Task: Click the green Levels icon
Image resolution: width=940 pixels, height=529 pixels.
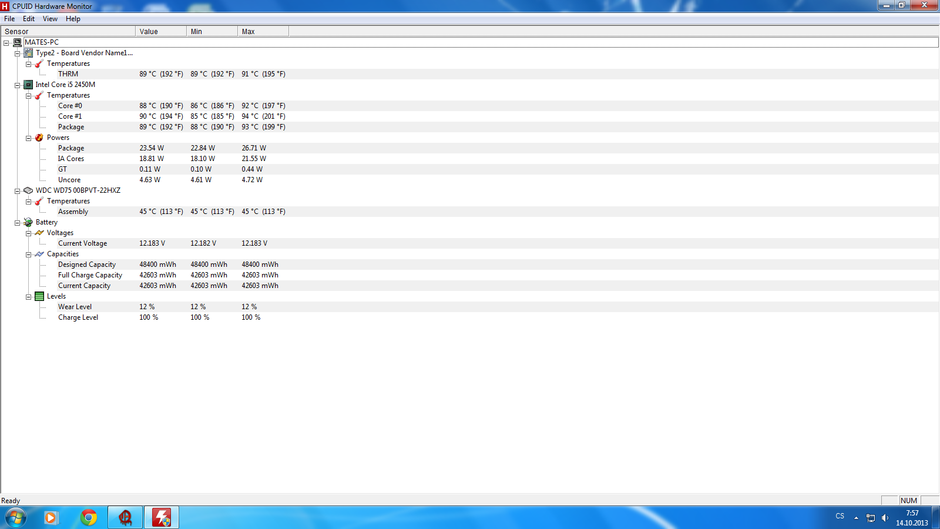Action: [x=39, y=296]
